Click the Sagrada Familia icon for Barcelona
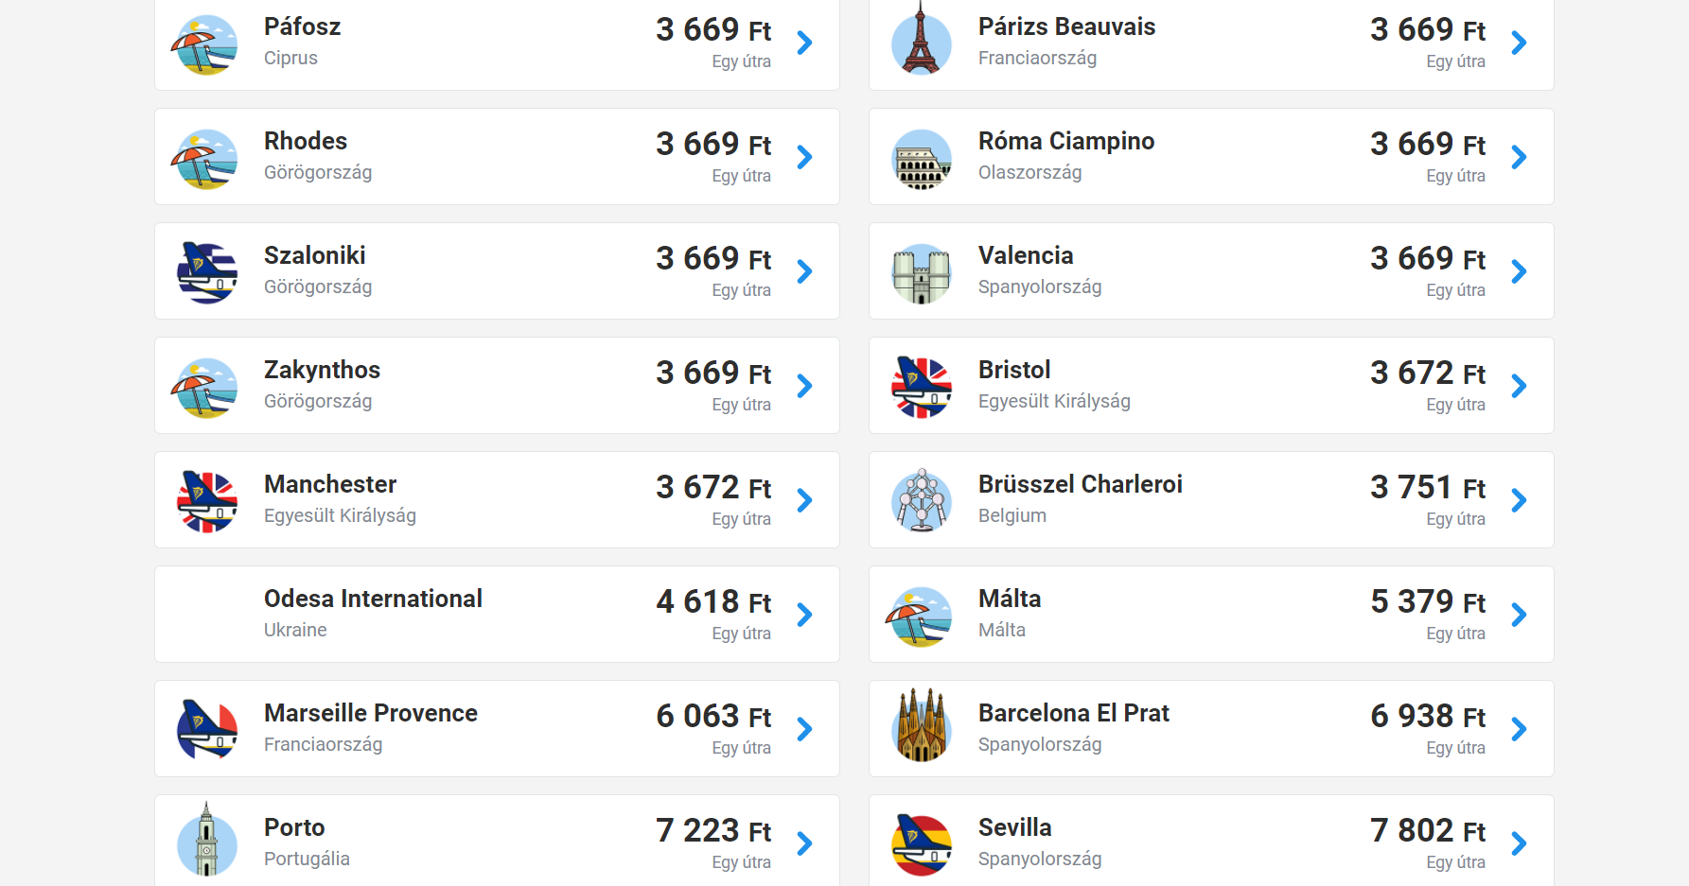This screenshot has height=886, width=1689. point(921,728)
